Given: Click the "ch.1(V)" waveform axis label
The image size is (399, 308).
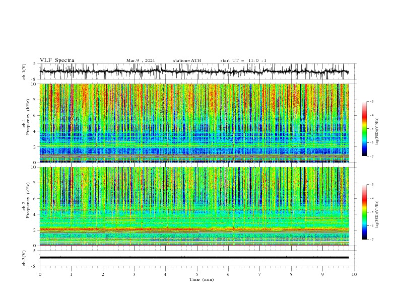Looking at the screenshot, I should (x=24, y=71).
